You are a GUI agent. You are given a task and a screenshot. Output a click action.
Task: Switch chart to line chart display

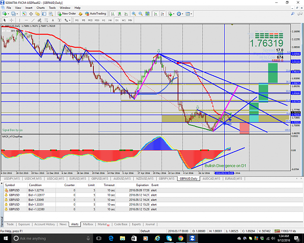[x=126, y=14]
